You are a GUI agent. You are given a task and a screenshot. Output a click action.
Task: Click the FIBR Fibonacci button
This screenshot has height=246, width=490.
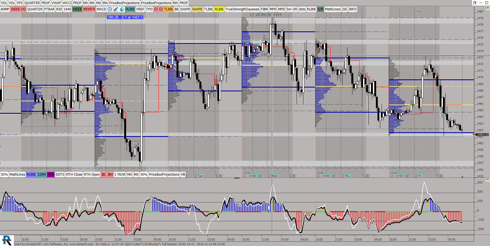[264, 9]
